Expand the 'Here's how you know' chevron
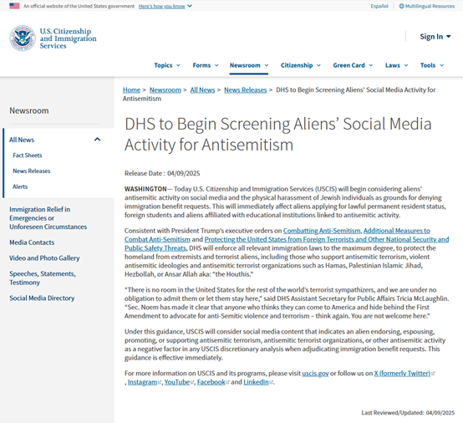463x423 pixels. pos(190,6)
